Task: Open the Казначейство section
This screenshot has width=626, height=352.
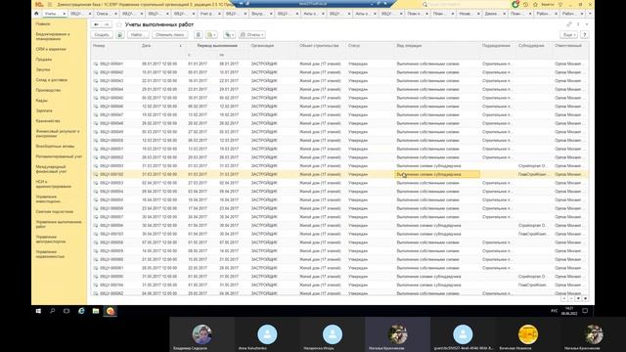Action: tap(48, 121)
